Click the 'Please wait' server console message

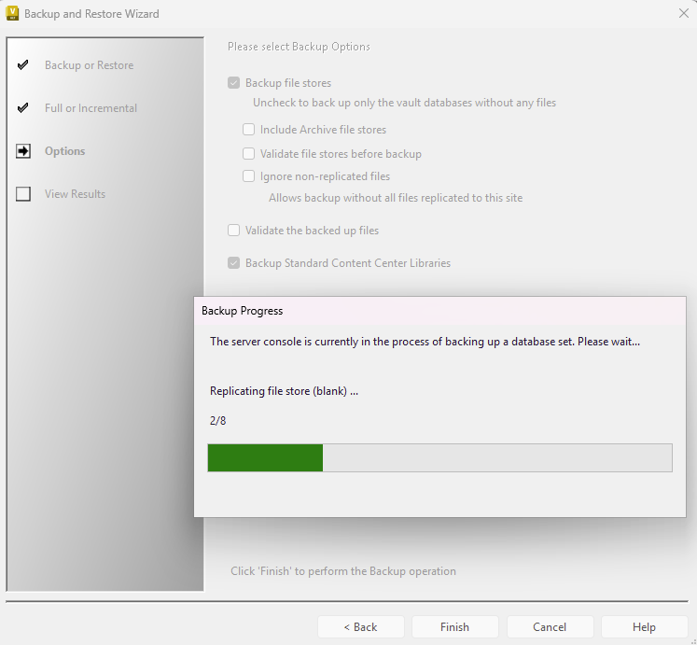[x=425, y=342]
